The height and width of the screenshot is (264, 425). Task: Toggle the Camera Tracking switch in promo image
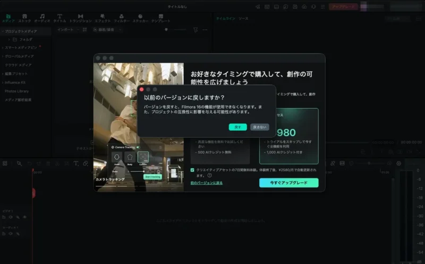[138, 147]
